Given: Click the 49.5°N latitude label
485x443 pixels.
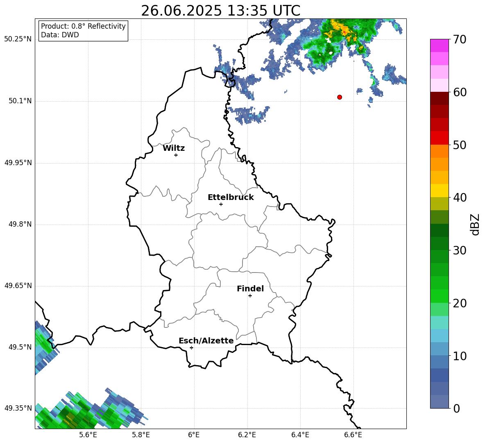Looking at the screenshot, I should (20, 347).
